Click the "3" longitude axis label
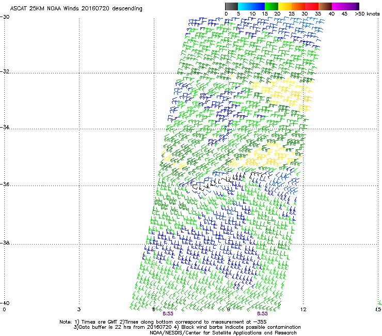Screen dimensions: 382x336 [79, 309]
